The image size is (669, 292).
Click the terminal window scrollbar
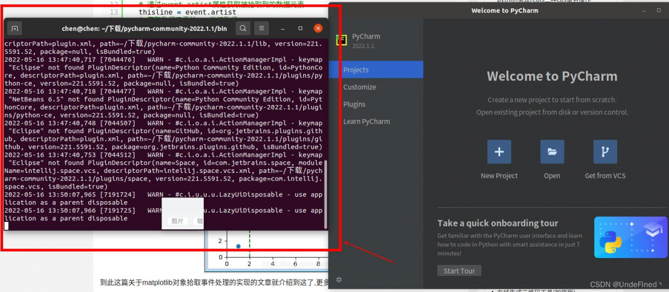(x=326, y=194)
